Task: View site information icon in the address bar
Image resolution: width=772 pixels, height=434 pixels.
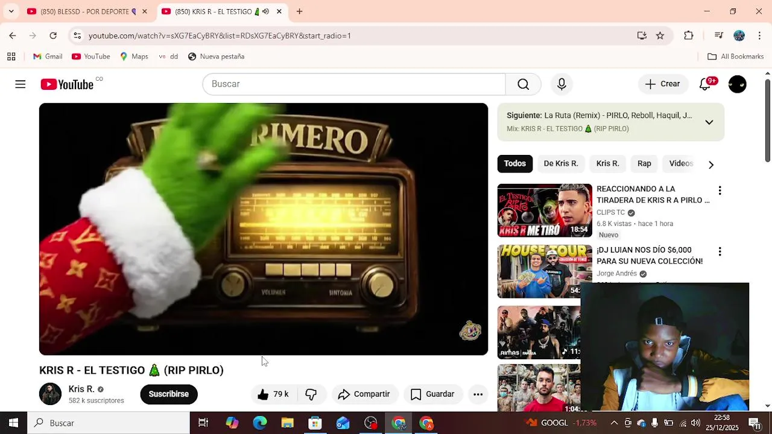Action: click(77, 36)
